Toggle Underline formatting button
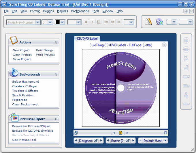Viewport: 196px width, 153px height. (x=98, y=22)
